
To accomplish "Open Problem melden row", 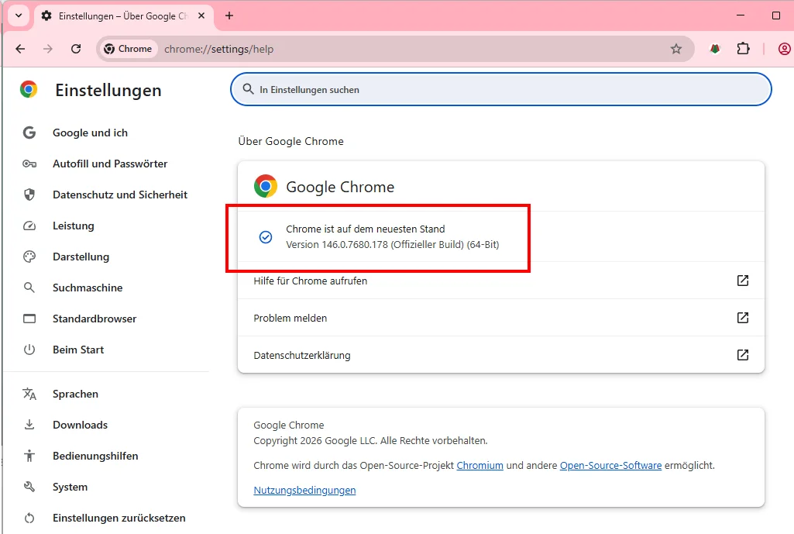I will [501, 318].
